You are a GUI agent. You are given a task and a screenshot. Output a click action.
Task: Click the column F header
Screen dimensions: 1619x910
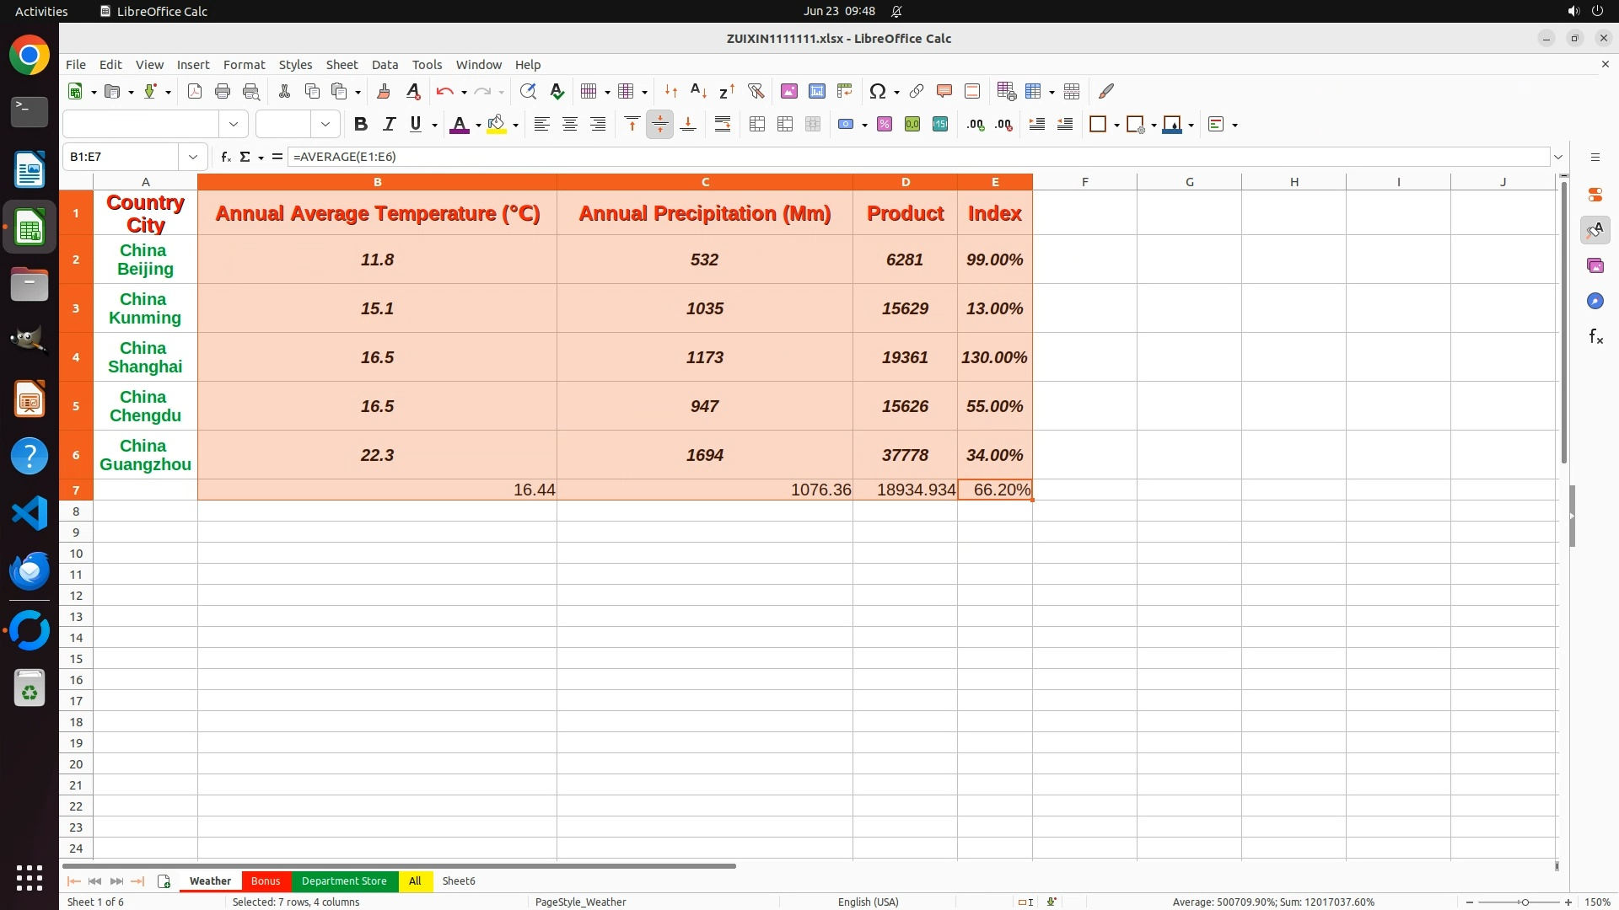pos(1084,182)
